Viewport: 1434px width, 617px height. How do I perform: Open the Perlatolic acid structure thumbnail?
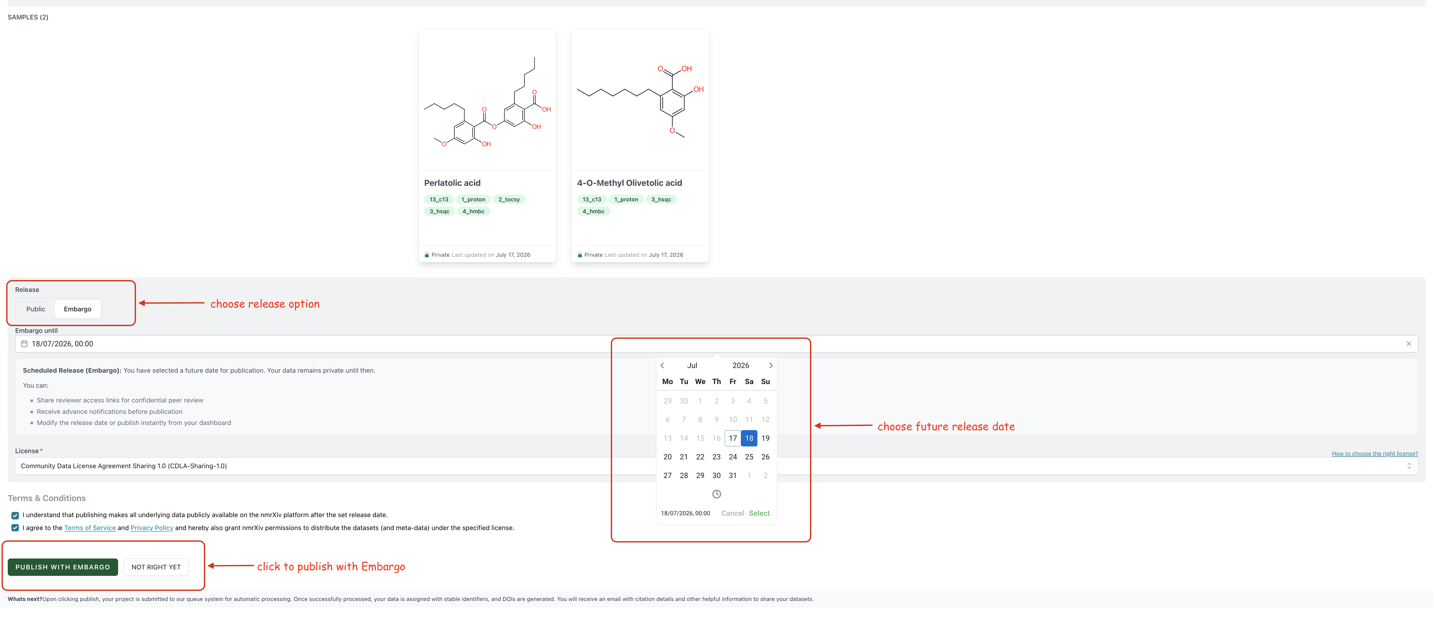click(487, 100)
